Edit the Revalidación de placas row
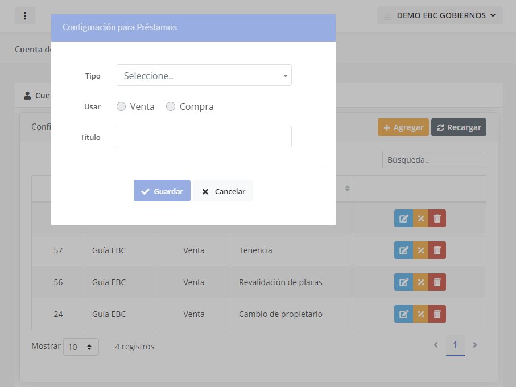This screenshot has width=516, height=387. coord(403,282)
